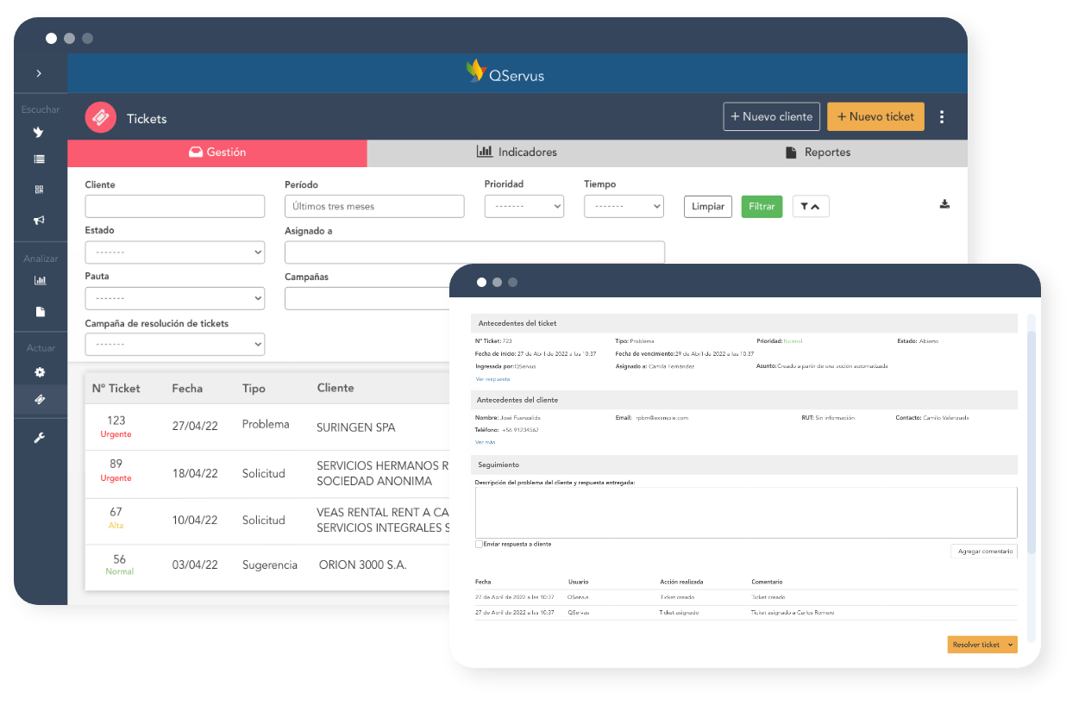
Task: Open the three-dot more options menu
Action: pos(942,117)
